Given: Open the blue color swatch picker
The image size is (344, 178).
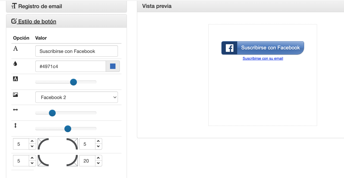Looking at the screenshot, I should [x=113, y=66].
